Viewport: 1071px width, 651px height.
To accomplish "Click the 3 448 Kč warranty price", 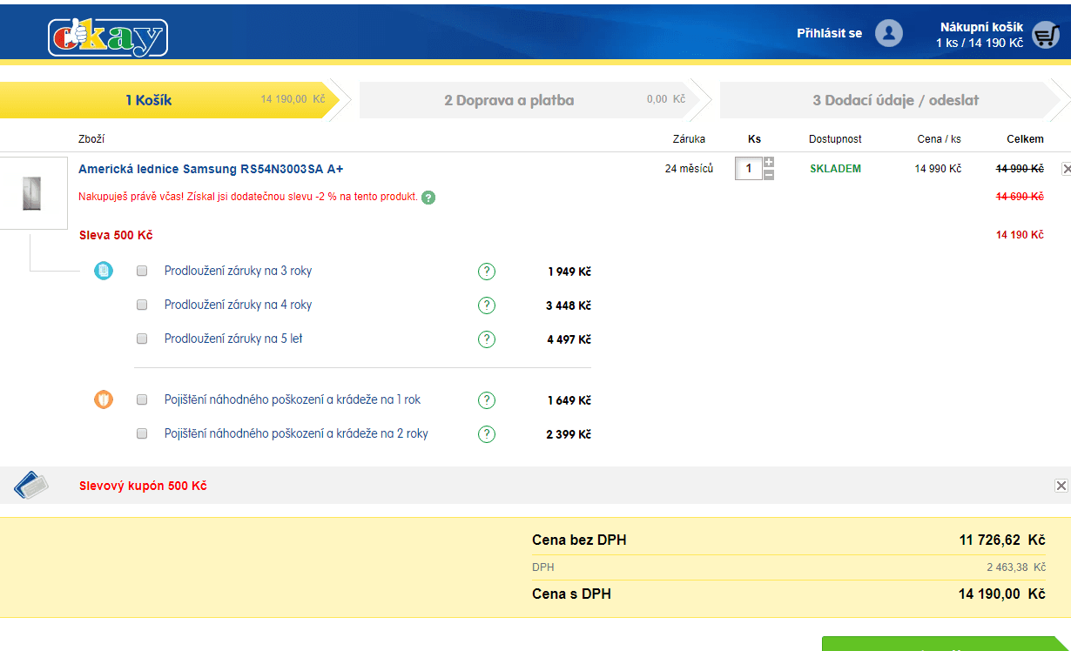I will (x=569, y=306).
